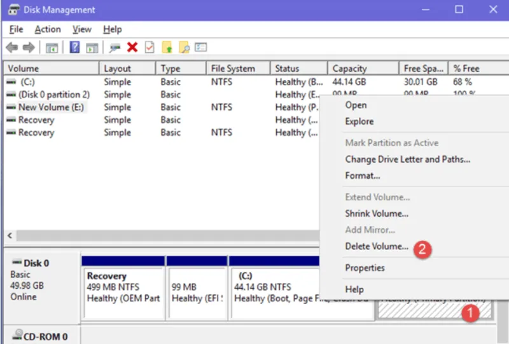Select the Recovery 499 MB NTFS partition block
This screenshot has width=509, height=344.
(x=123, y=287)
